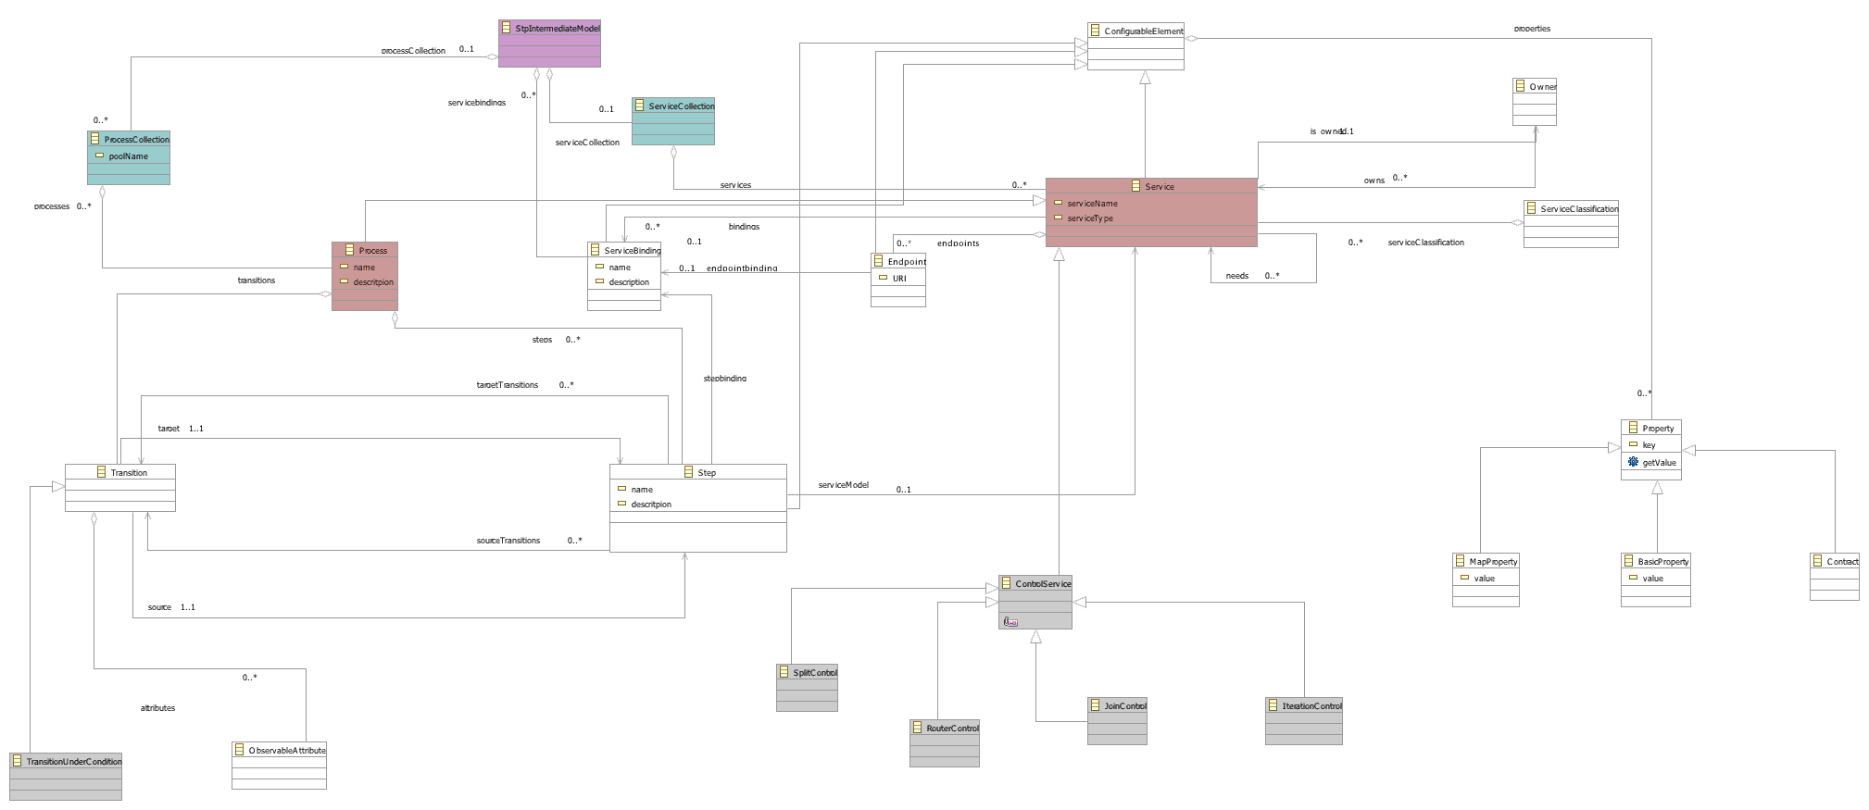Click the getValue operation gear icon
The height and width of the screenshot is (810, 1869).
click(1633, 462)
